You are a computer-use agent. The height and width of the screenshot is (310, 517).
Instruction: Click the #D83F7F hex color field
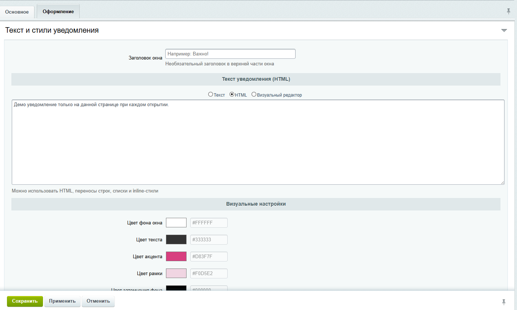pos(209,256)
